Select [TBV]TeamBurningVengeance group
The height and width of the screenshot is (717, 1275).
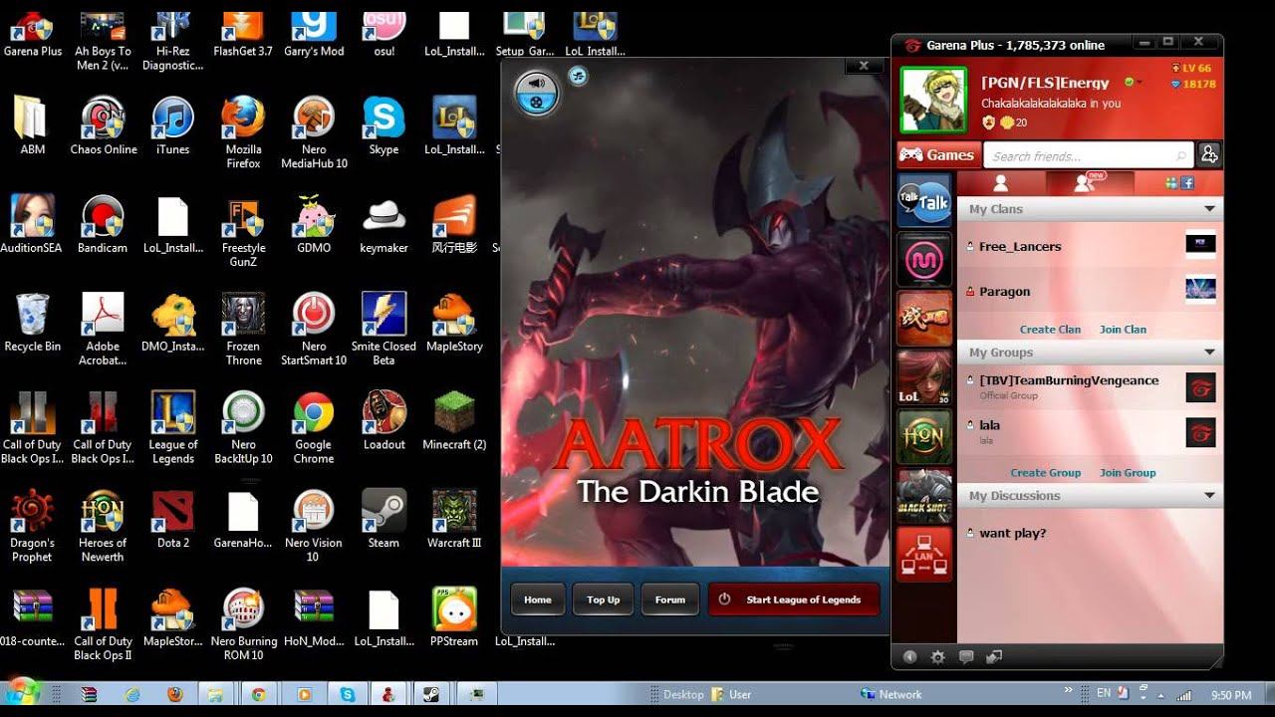(x=1090, y=386)
